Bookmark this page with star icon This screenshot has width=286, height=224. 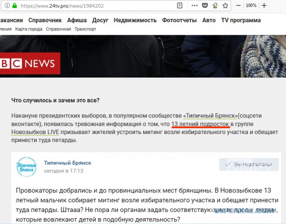click(225, 6)
